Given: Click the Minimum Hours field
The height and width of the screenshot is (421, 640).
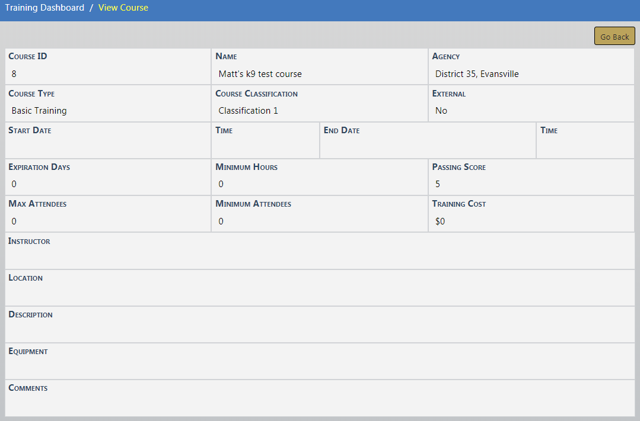Looking at the screenshot, I should pyautogui.click(x=319, y=183).
